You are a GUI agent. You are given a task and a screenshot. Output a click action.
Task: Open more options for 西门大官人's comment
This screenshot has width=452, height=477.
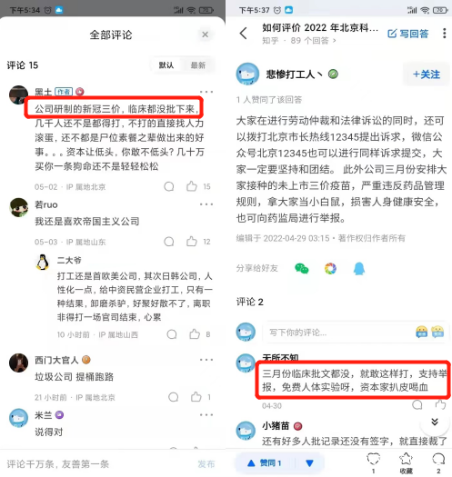[x=206, y=360]
